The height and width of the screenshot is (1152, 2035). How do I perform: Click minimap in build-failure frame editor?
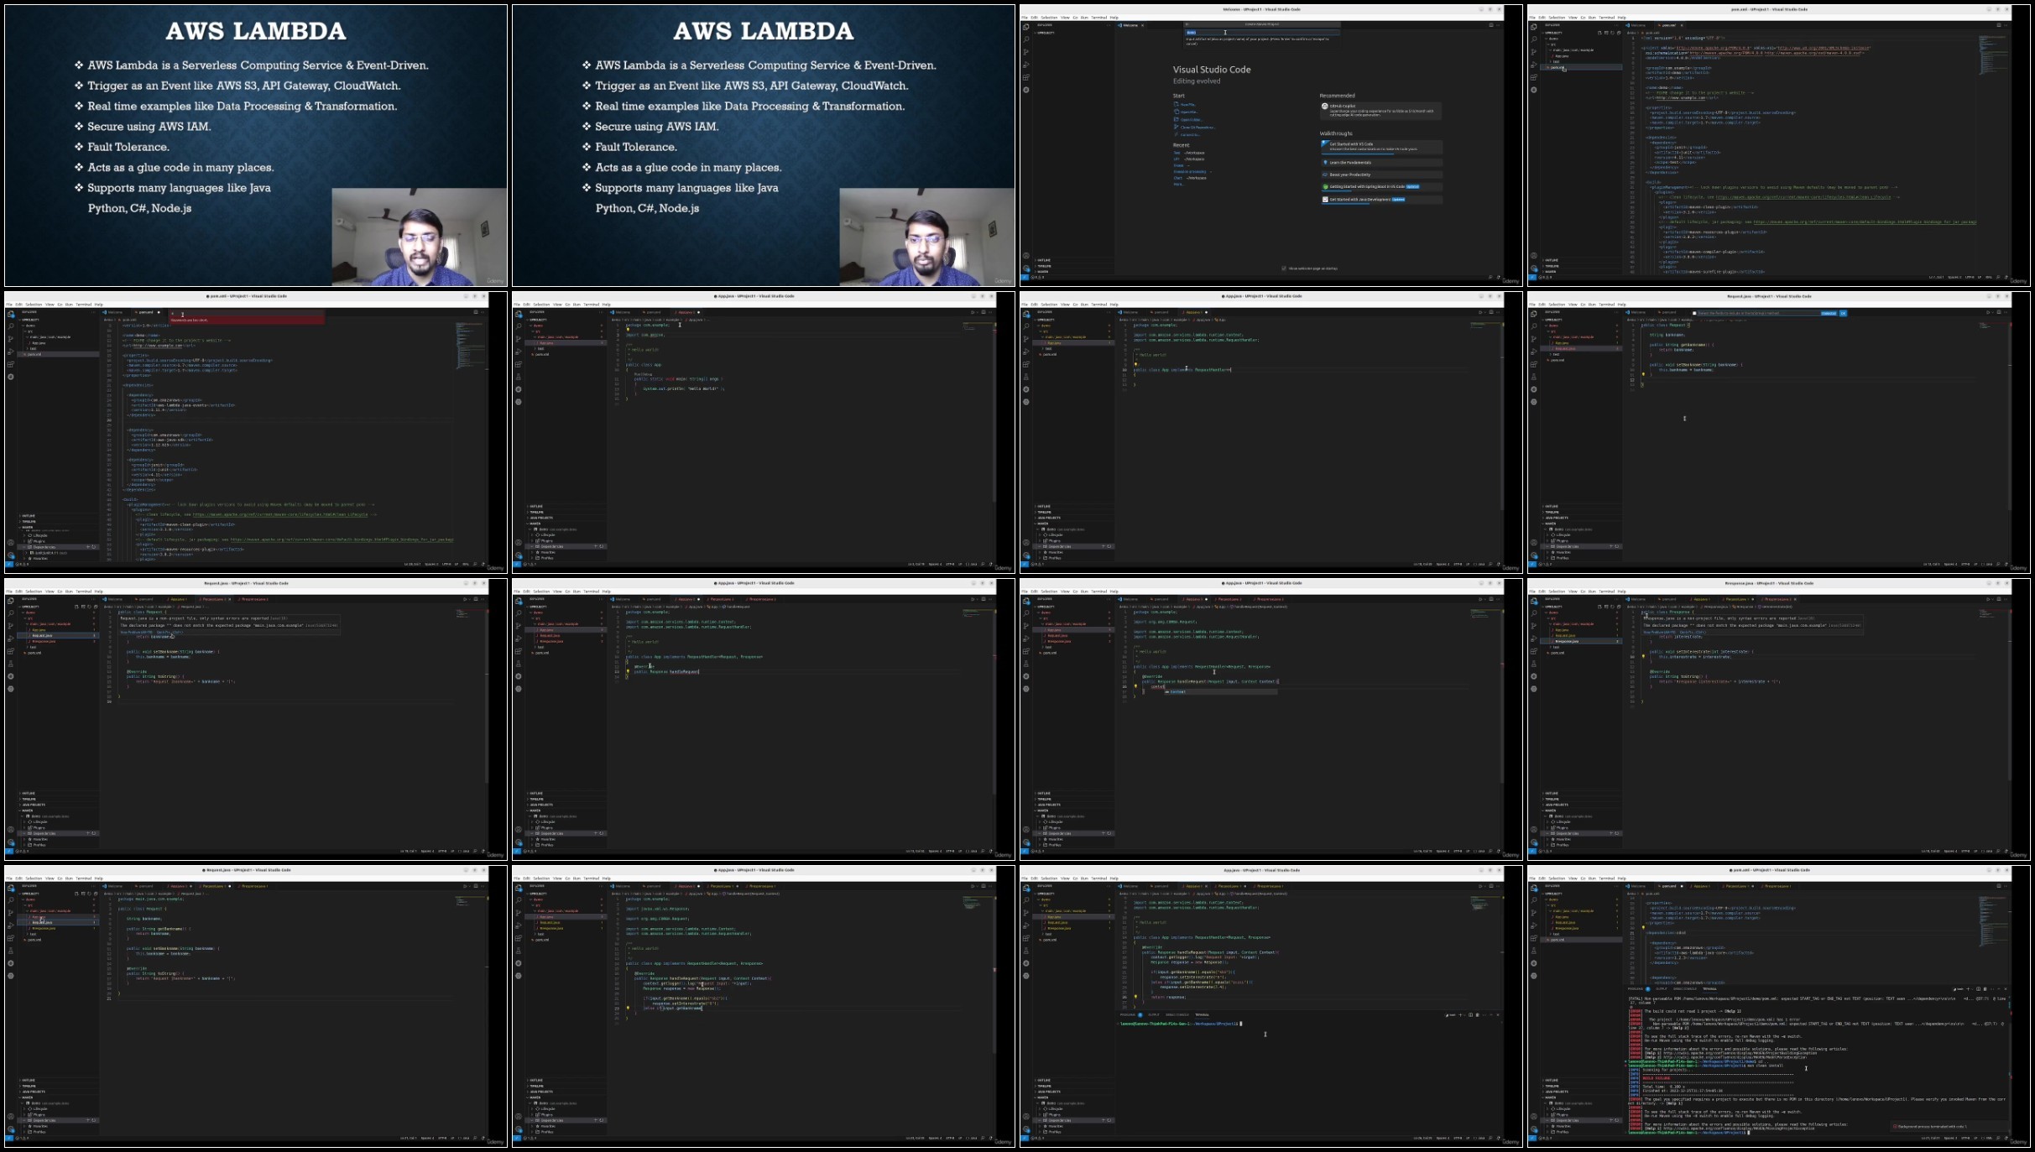point(1993,921)
